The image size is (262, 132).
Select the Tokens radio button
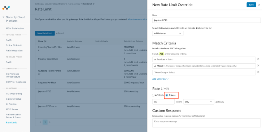pos(167,95)
